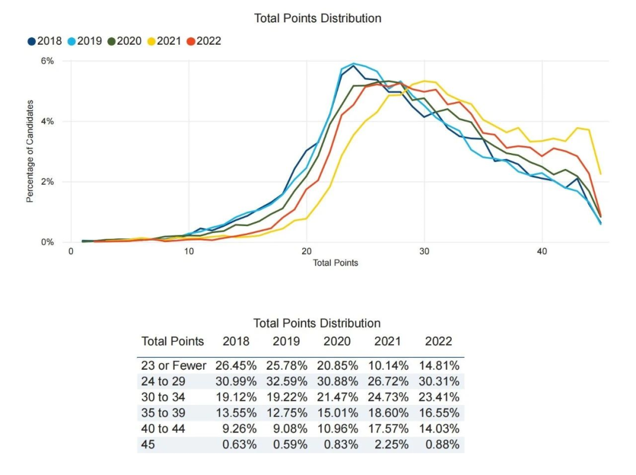Click the 2019 column header in table
636x475 pixels.
click(286, 341)
